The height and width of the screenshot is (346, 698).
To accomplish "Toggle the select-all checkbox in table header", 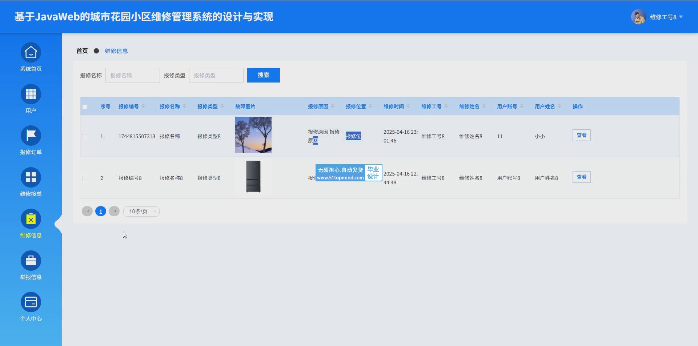I will [x=85, y=107].
